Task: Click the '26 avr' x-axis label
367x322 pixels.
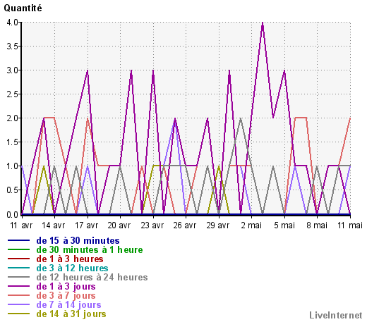Action: coord(185,225)
